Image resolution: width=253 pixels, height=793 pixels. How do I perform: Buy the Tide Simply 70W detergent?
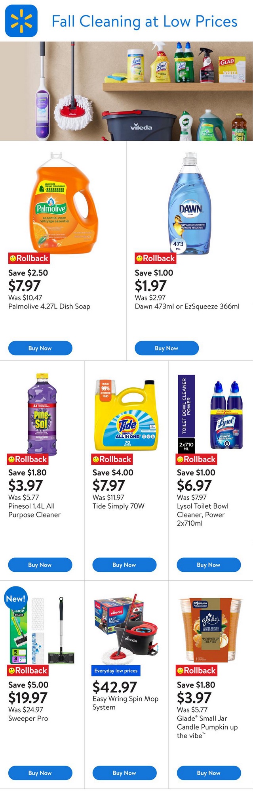pos(124,565)
